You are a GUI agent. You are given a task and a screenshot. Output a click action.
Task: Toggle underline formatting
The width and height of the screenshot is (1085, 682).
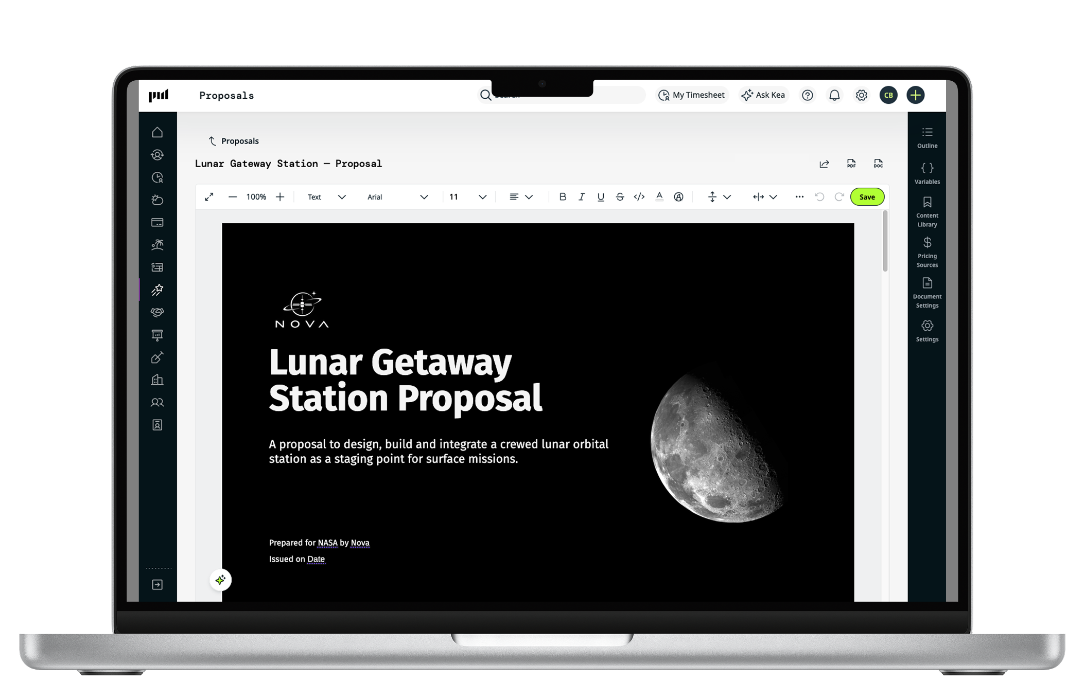pos(600,196)
